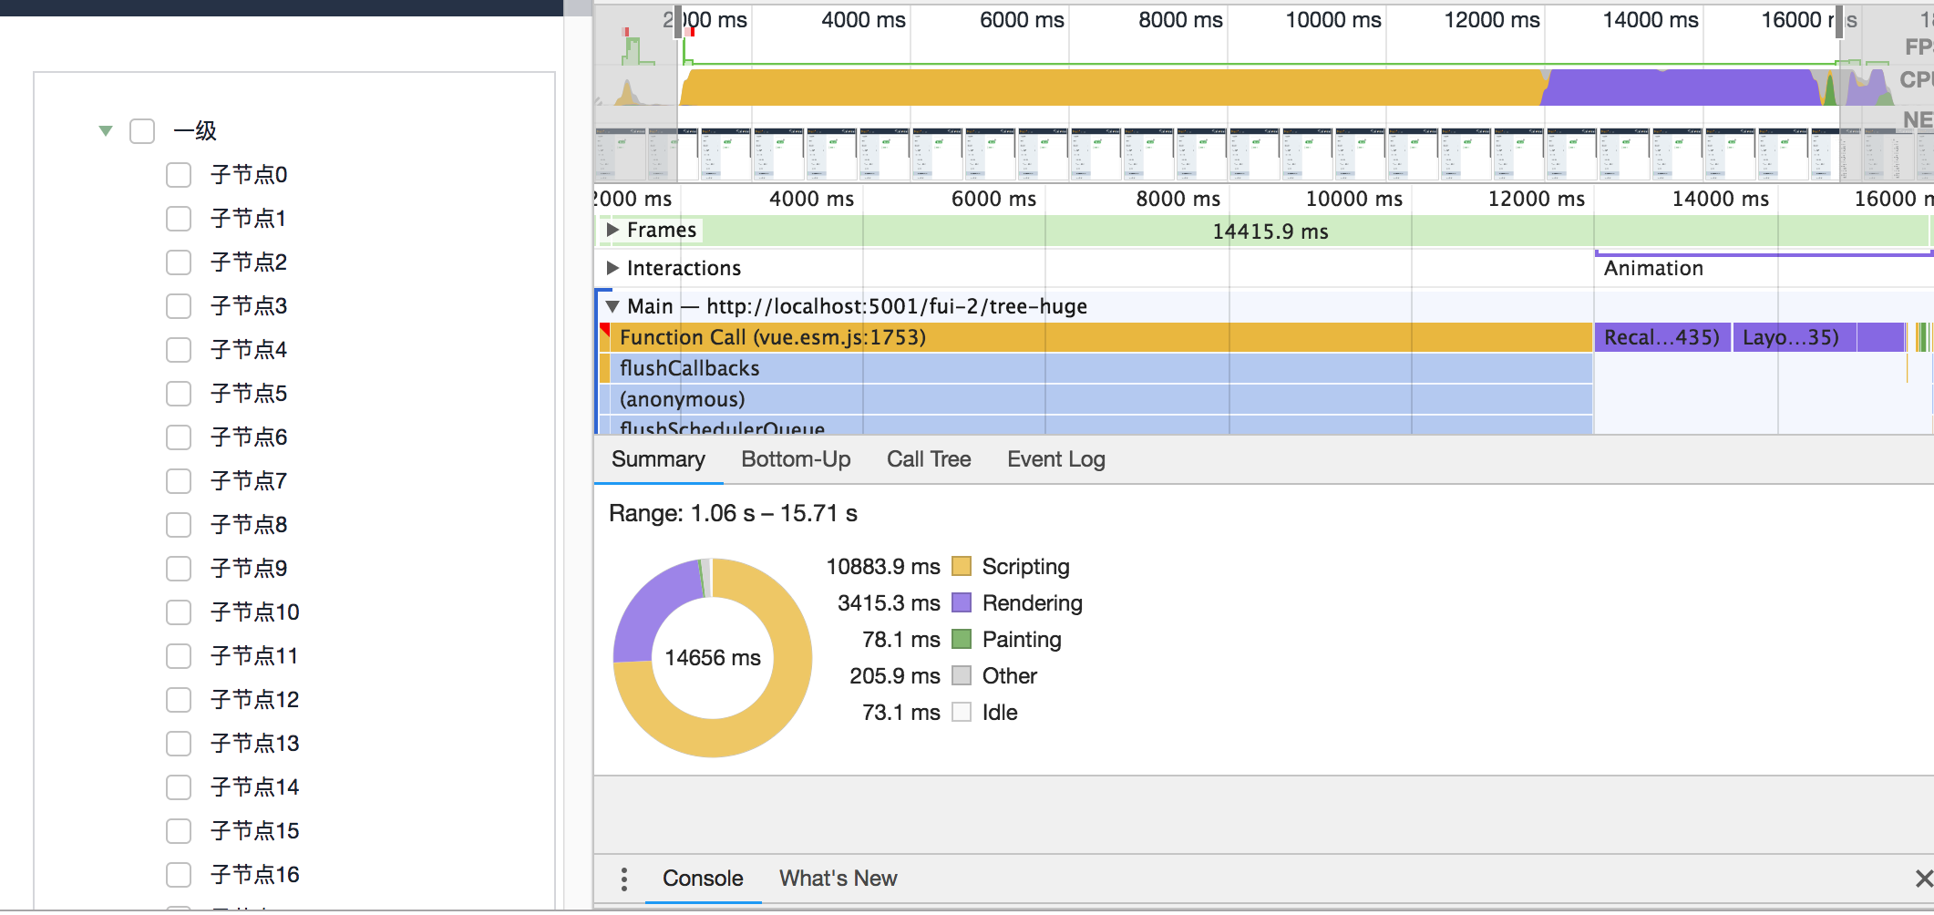Tick the 子节点12 checkbox

tap(179, 700)
